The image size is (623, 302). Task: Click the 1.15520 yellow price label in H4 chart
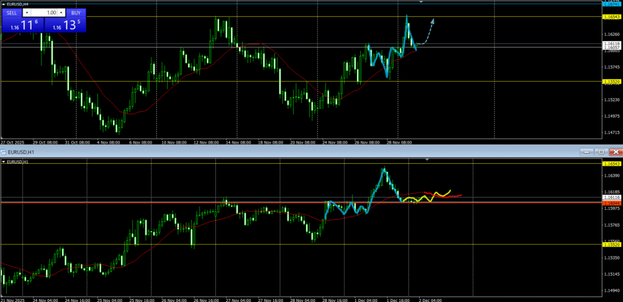(x=611, y=81)
